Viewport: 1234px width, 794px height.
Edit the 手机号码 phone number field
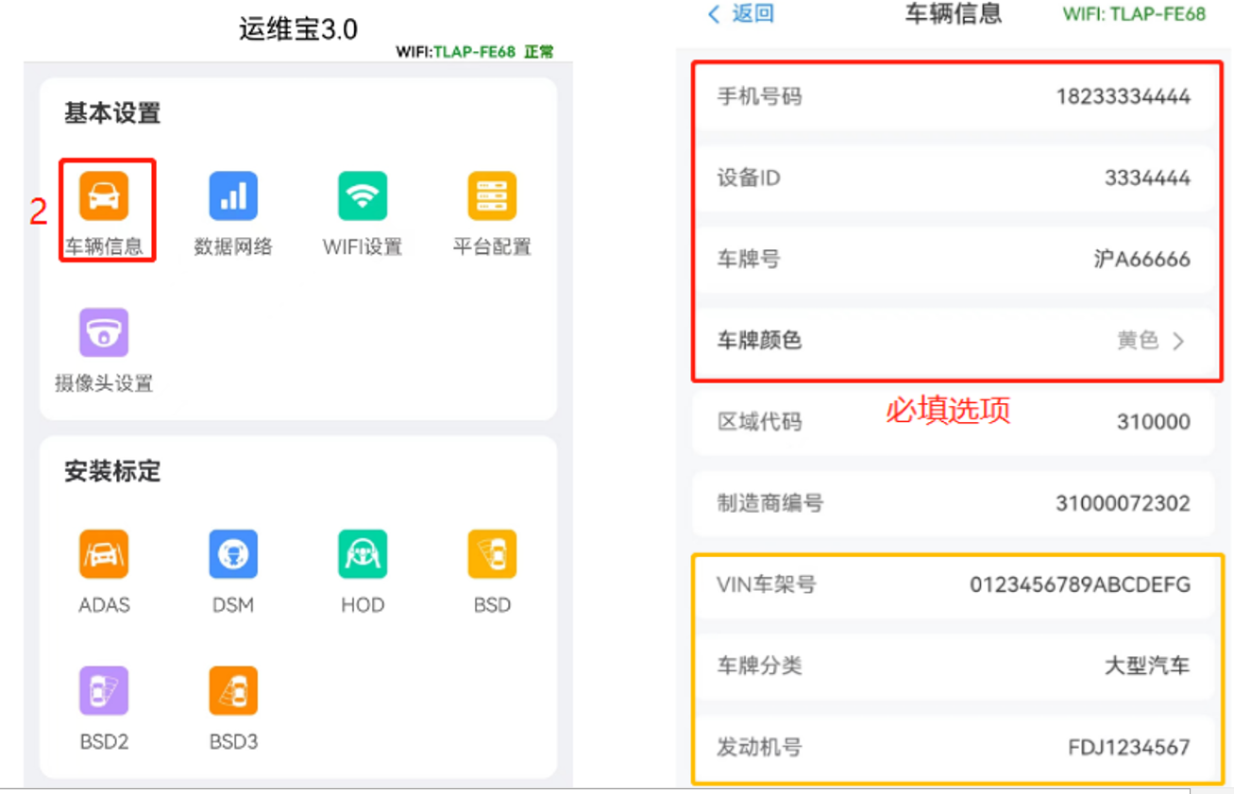click(1123, 96)
